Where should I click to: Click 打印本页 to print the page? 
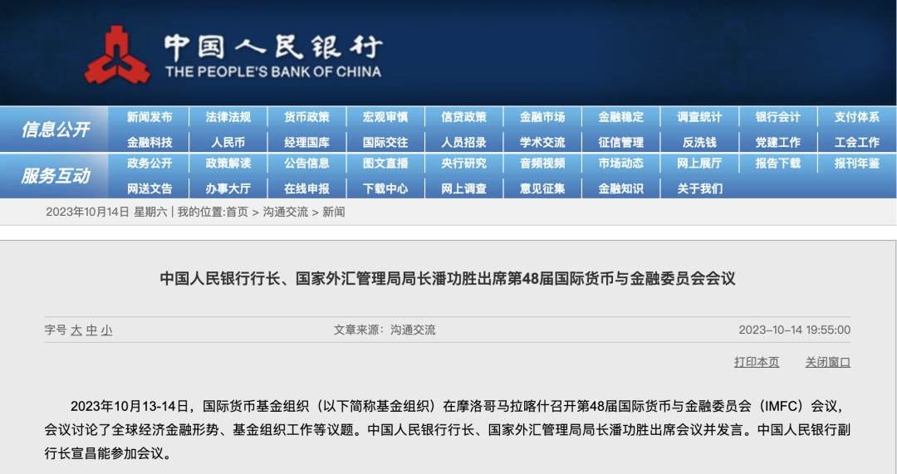(757, 362)
